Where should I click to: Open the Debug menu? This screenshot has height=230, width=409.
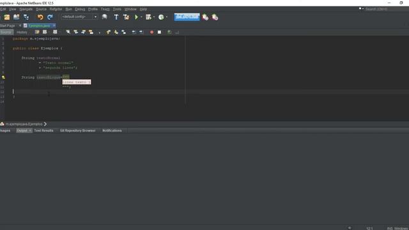pyautogui.click(x=80, y=9)
